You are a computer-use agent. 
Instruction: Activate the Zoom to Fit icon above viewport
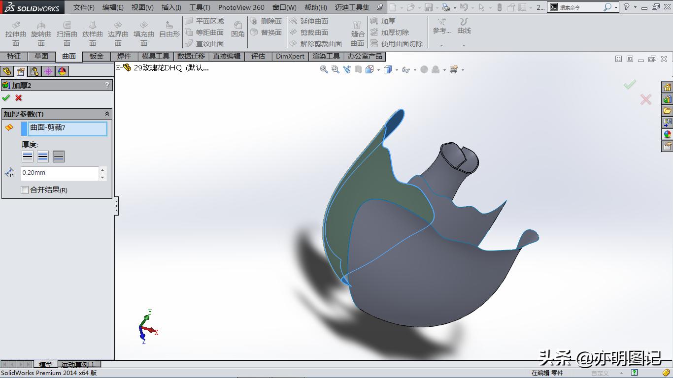tap(324, 69)
